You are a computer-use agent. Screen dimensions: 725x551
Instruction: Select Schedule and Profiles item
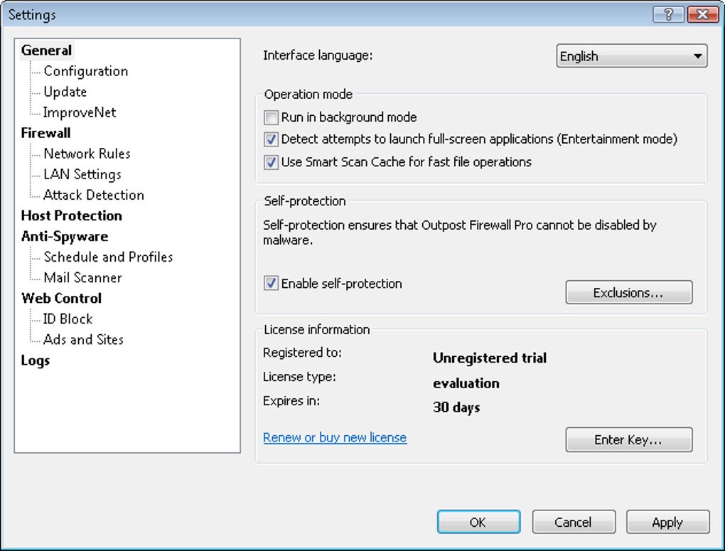(108, 257)
